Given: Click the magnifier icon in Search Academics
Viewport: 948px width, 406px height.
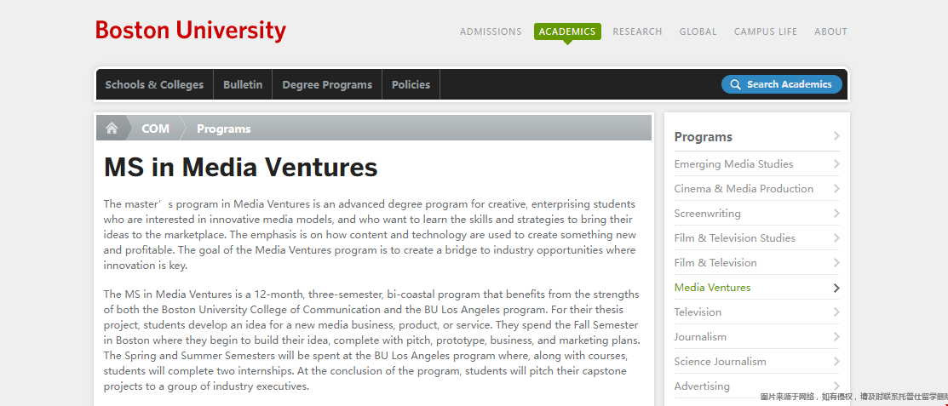Looking at the screenshot, I should [x=735, y=84].
